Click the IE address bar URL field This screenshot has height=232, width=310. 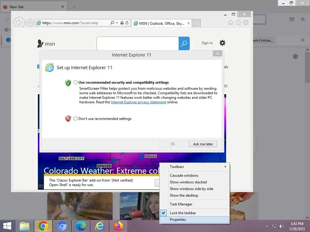coord(75,23)
